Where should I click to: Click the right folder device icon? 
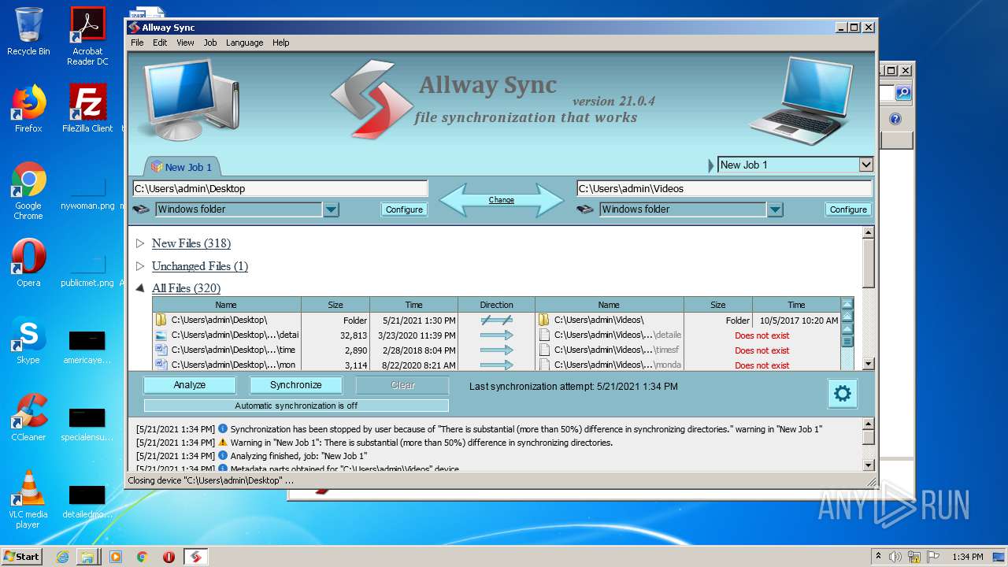point(585,209)
